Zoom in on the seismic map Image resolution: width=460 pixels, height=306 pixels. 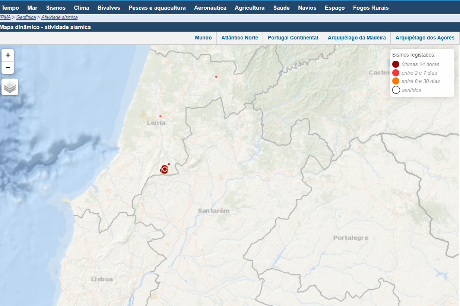click(x=8, y=55)
